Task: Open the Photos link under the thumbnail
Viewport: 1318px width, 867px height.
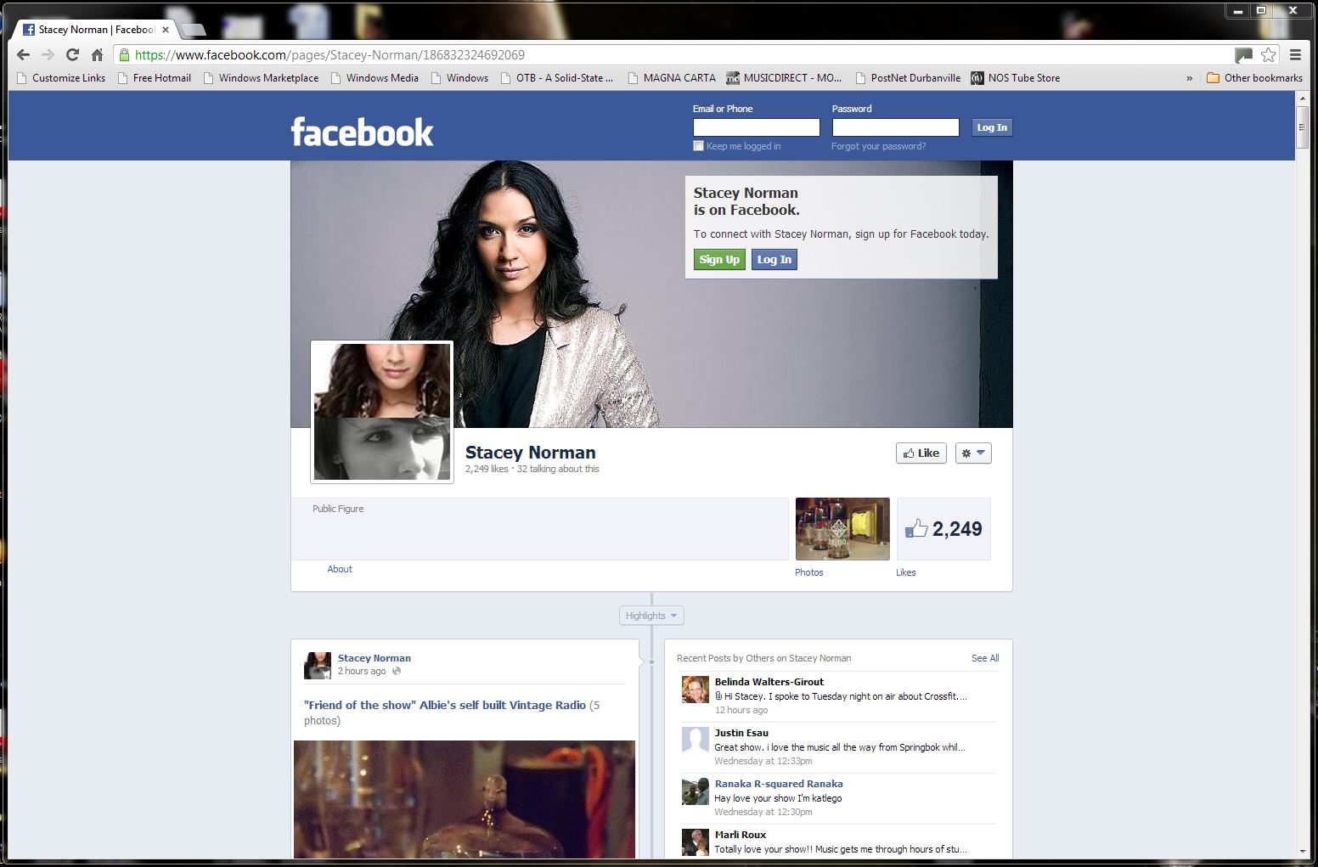Action: click(x=809, y=572)
